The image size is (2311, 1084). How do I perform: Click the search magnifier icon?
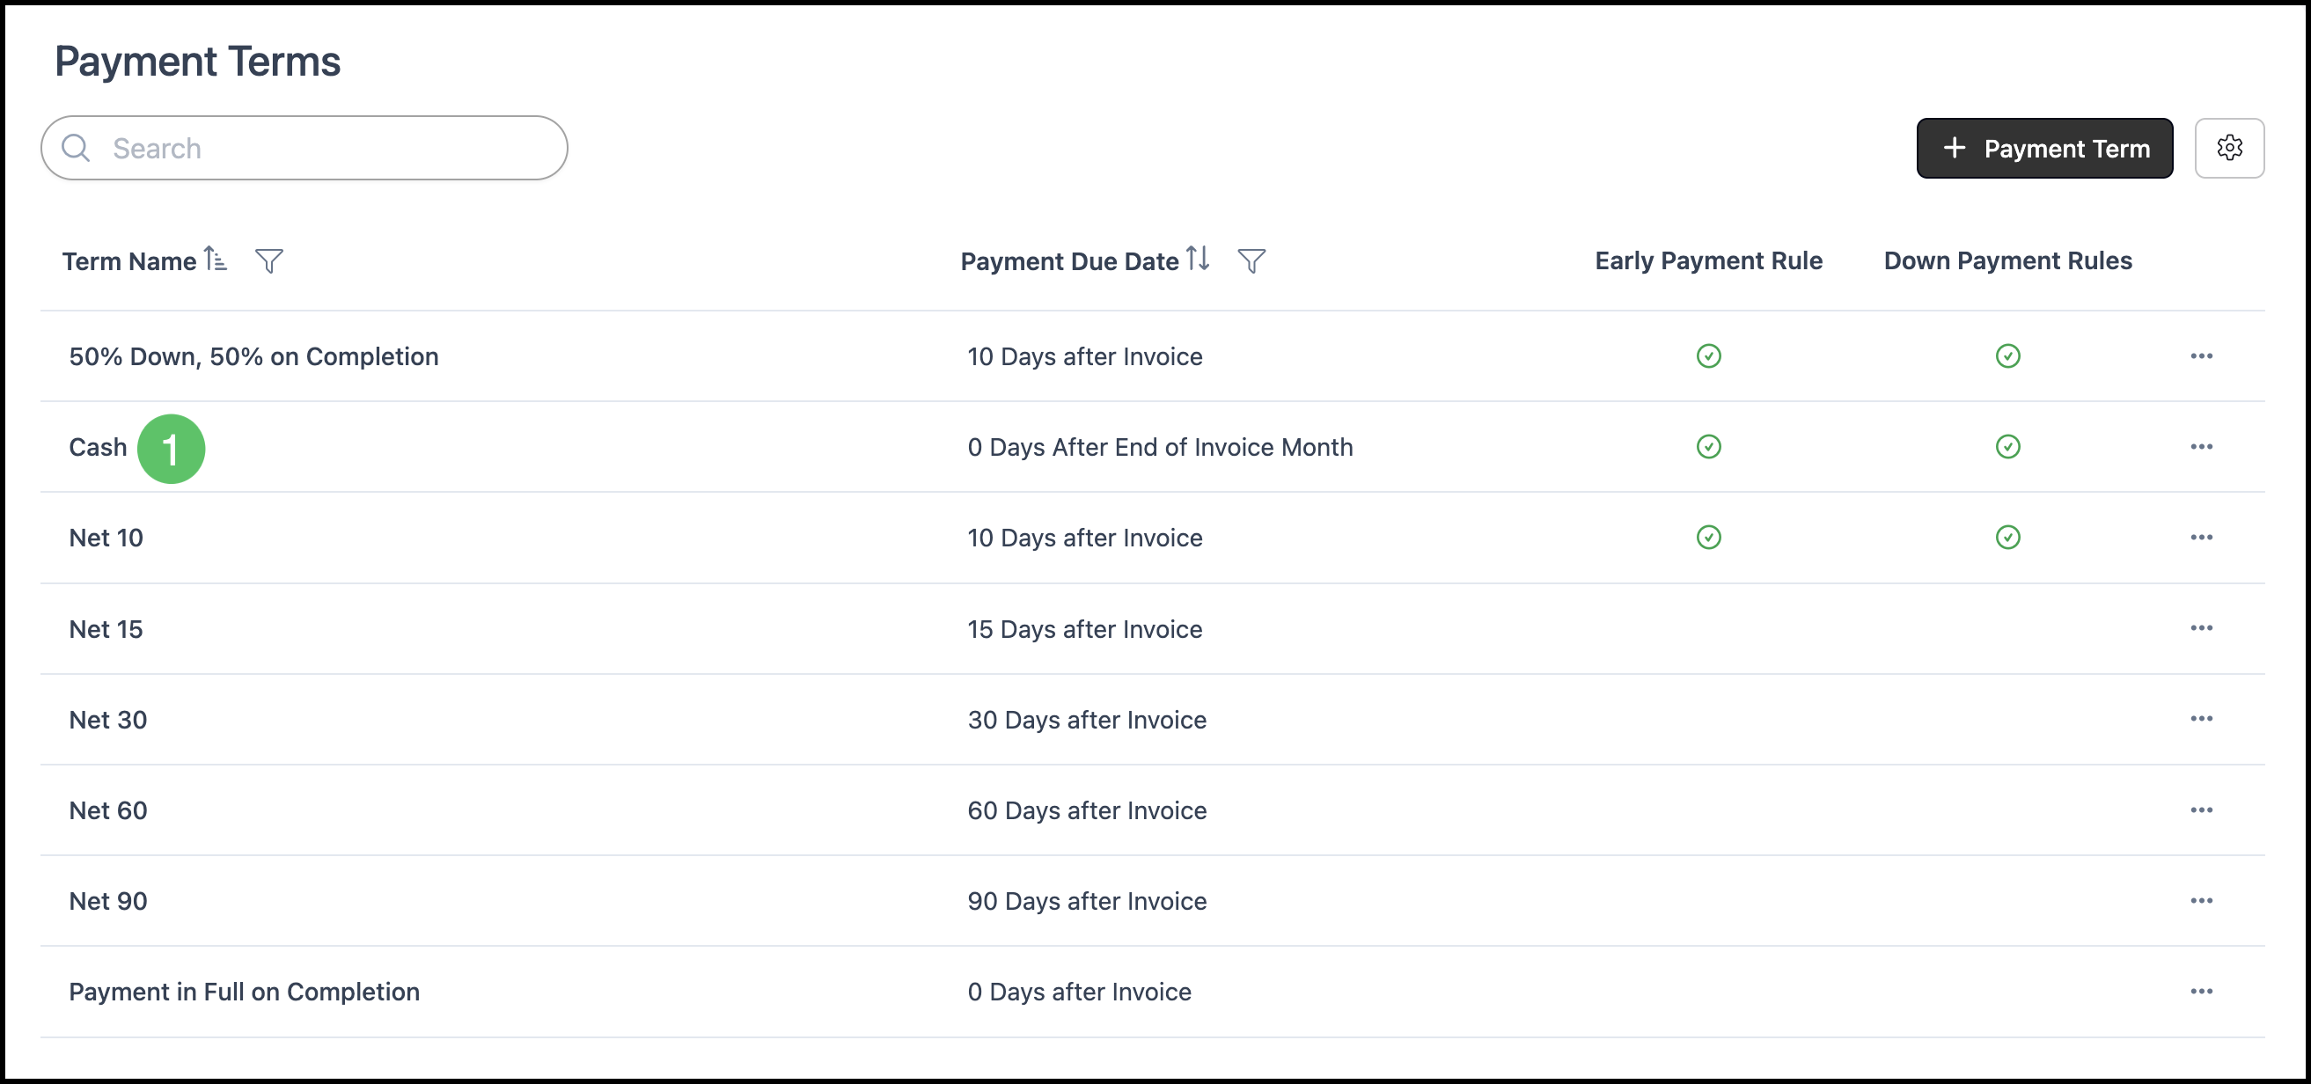tap(77, 148)
